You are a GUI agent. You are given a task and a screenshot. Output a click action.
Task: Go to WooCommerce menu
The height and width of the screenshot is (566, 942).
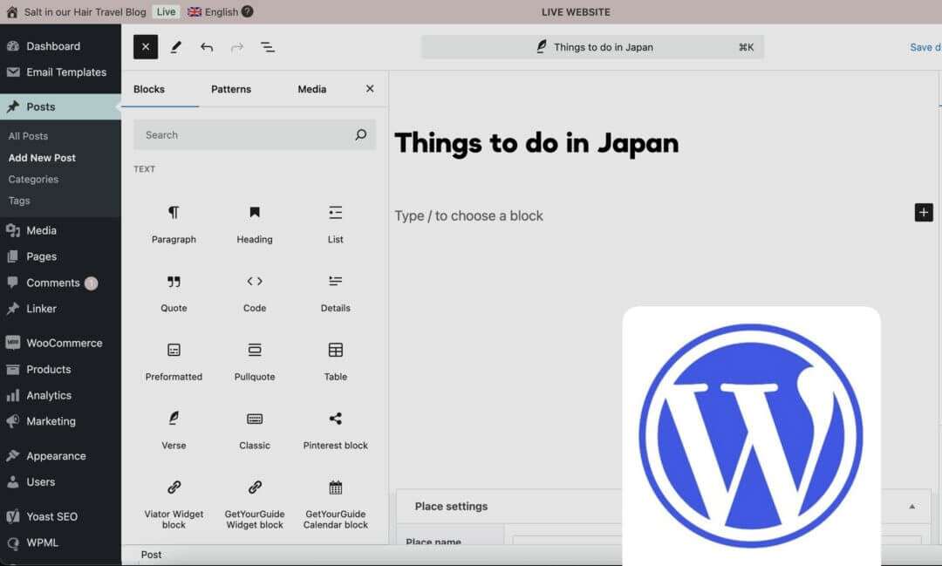coord(64,343)
